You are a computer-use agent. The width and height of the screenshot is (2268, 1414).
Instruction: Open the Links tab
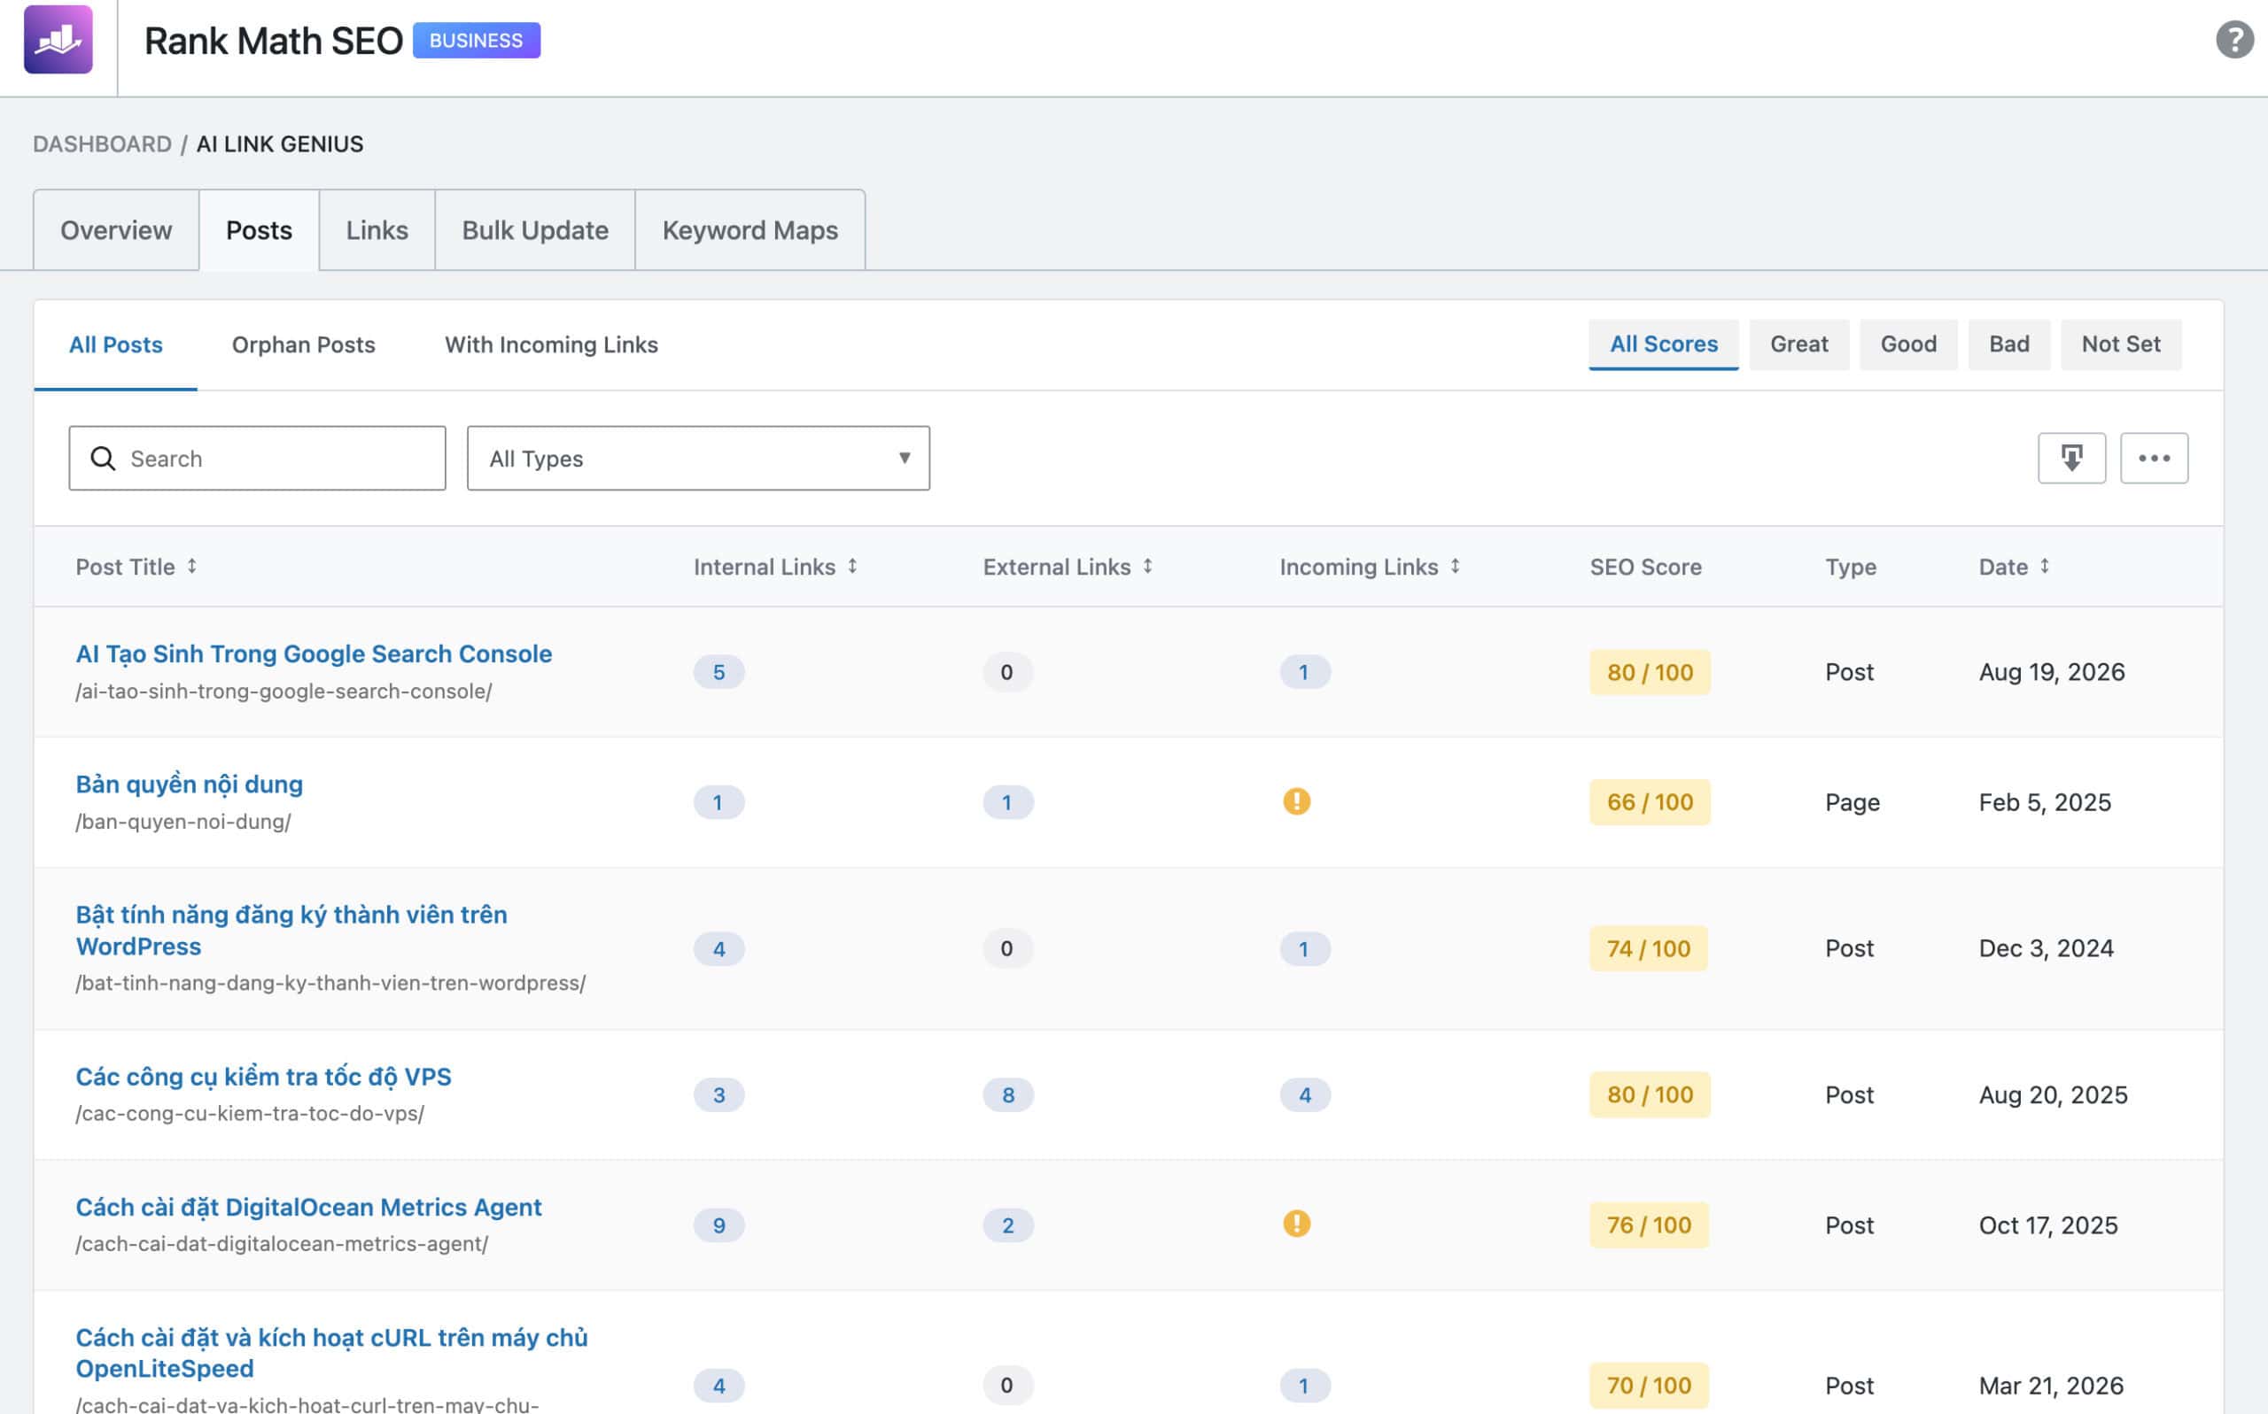click(377, 230)
